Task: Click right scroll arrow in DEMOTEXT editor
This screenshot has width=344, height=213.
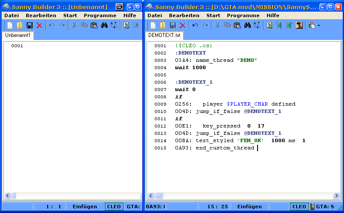Action: (336, 196)
